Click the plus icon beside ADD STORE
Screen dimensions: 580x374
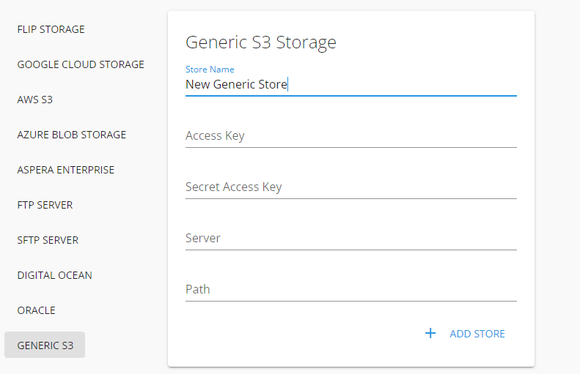[x=430, y=334]
